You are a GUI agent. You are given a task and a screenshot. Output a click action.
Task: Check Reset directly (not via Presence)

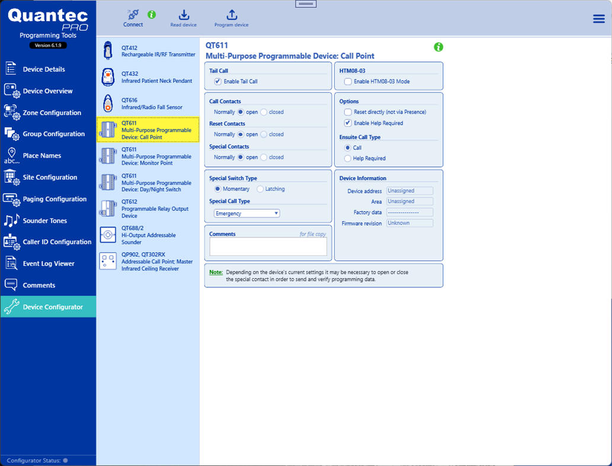point(348,112)
